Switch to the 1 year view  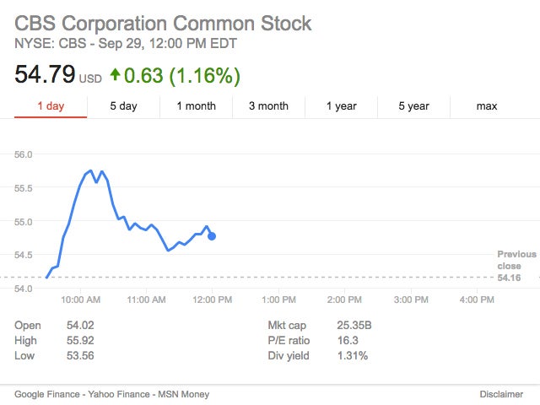click(x=341, y=106)
